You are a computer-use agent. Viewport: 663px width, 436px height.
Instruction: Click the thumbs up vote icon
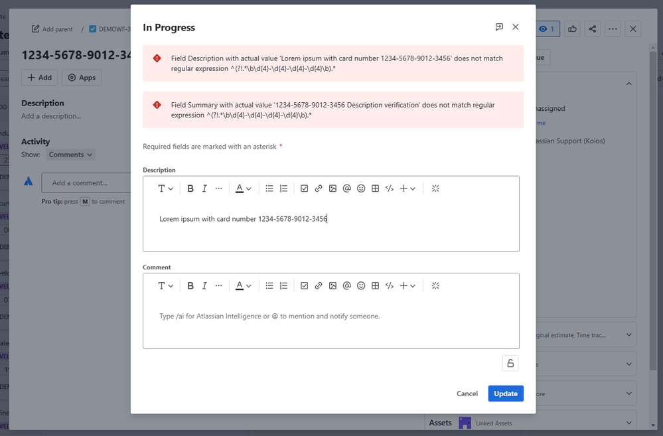(572, 29)
